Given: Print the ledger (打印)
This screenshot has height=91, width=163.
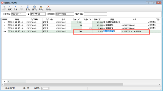Looking at the screenshot, I should click(34, 8).
